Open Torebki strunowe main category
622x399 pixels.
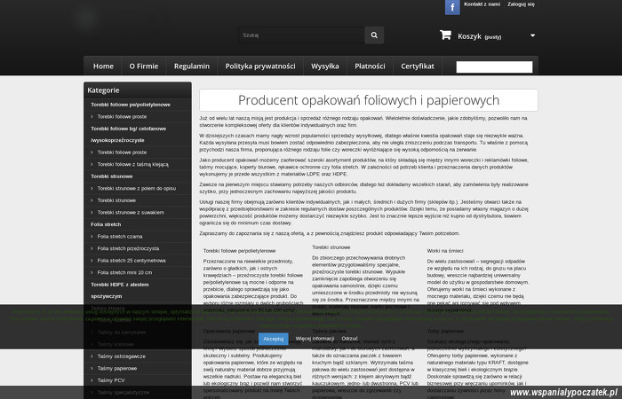coord(111,176)
